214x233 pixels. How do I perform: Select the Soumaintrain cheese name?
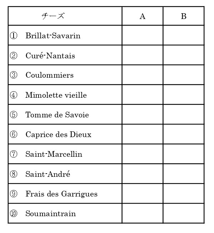click(51, 214)
